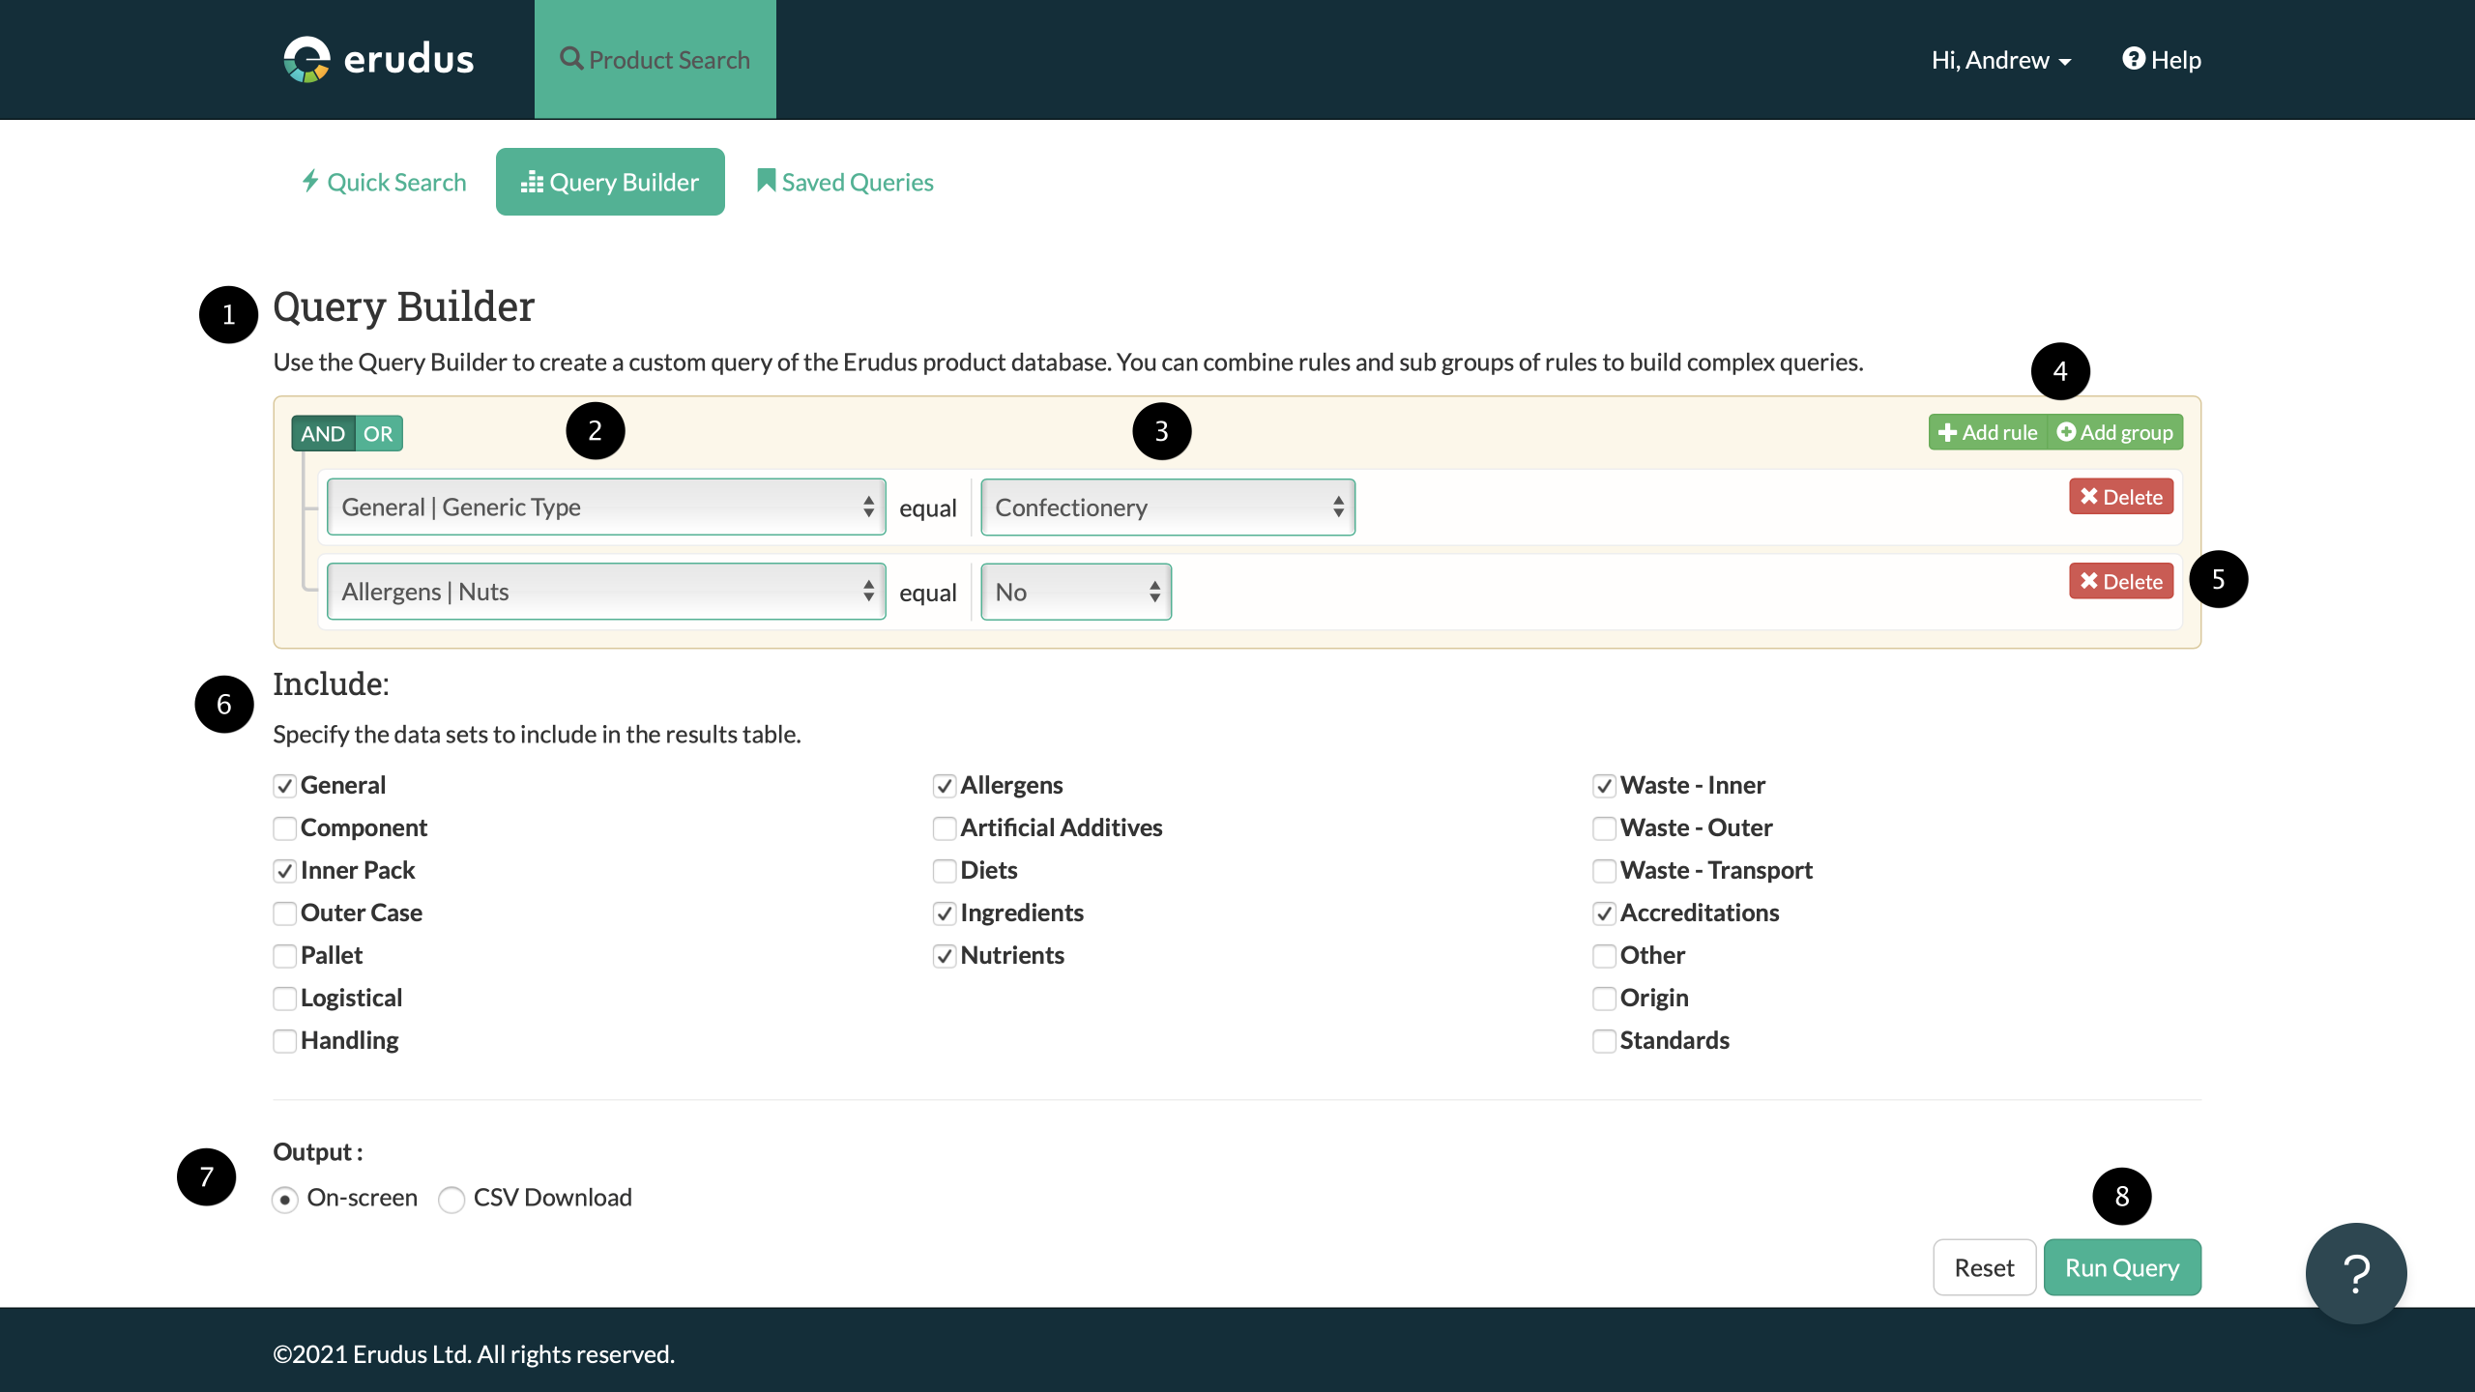Select the CSV Download output option
The height and width of the screenshot is (1392, 2475).
click(x=451, y=1199)
